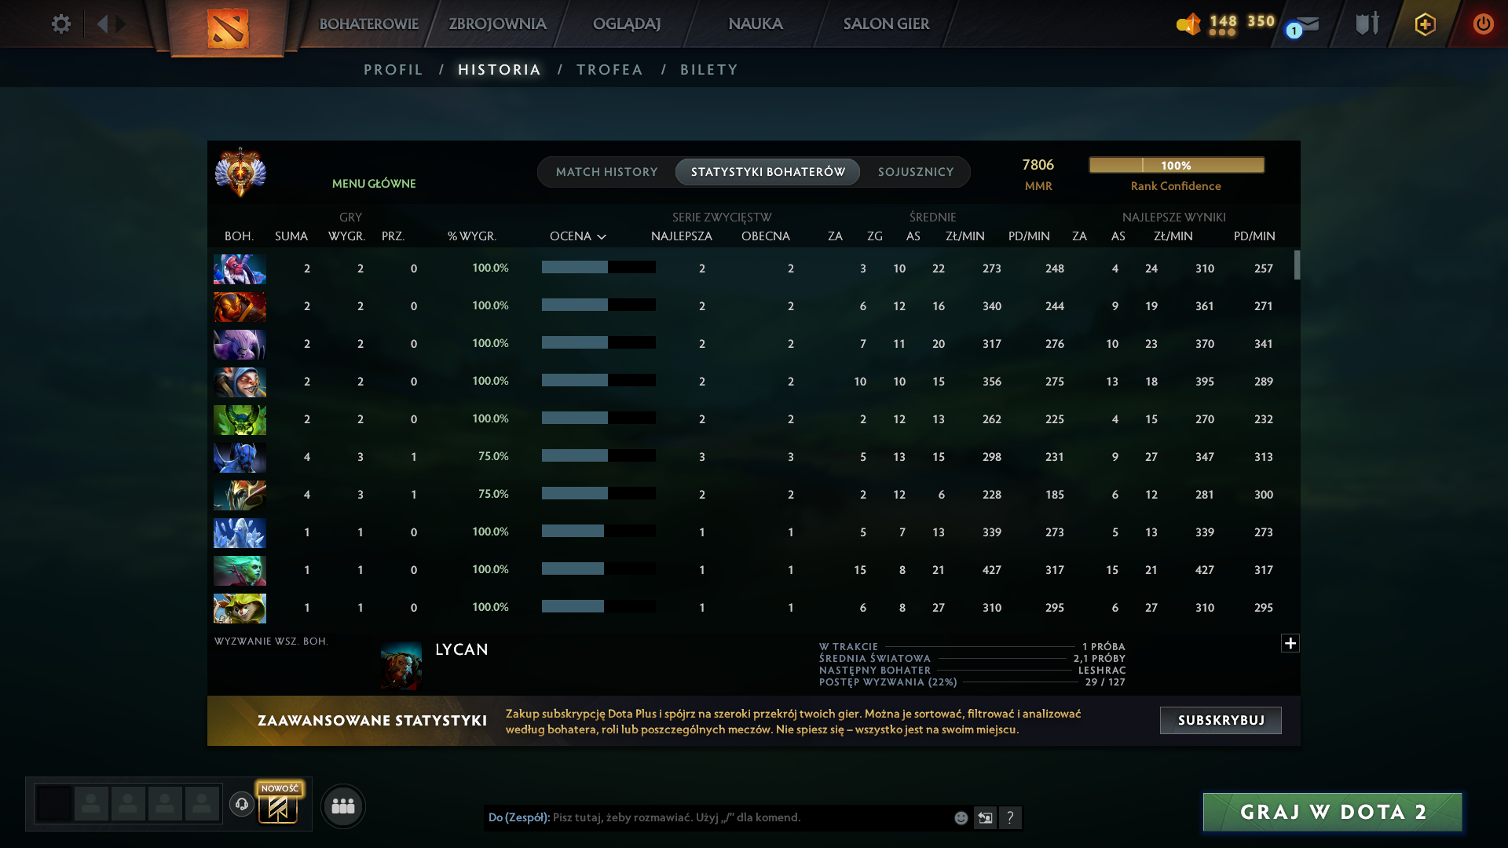Select MATCH HISTORY view

click(606, 172)
